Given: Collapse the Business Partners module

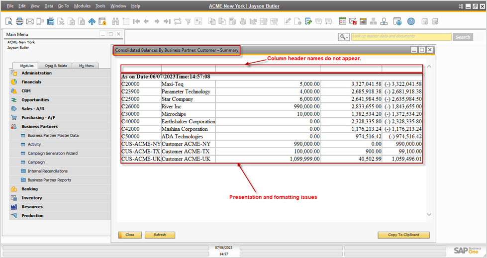Looking at the screenshot, I should (x=39, y=127).
